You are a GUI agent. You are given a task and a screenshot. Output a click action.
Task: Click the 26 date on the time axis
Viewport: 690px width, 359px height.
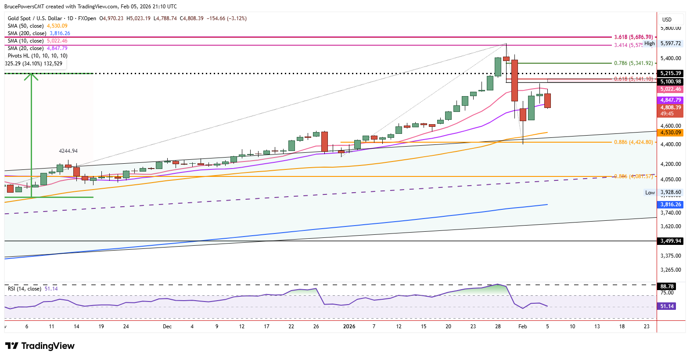tap(316, 327)
